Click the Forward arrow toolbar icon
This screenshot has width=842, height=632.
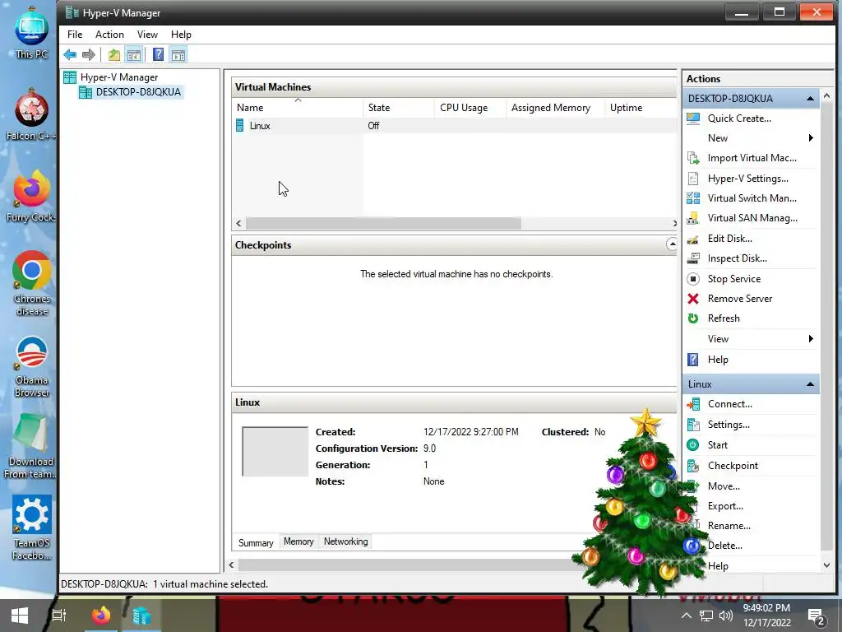point(89,54)
